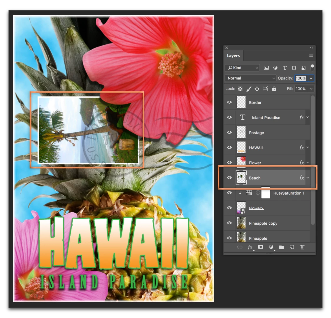Select the Flower2 layer name
Image resolution: width=331 pixels, height=318 pixels.
tap(256, 208)
